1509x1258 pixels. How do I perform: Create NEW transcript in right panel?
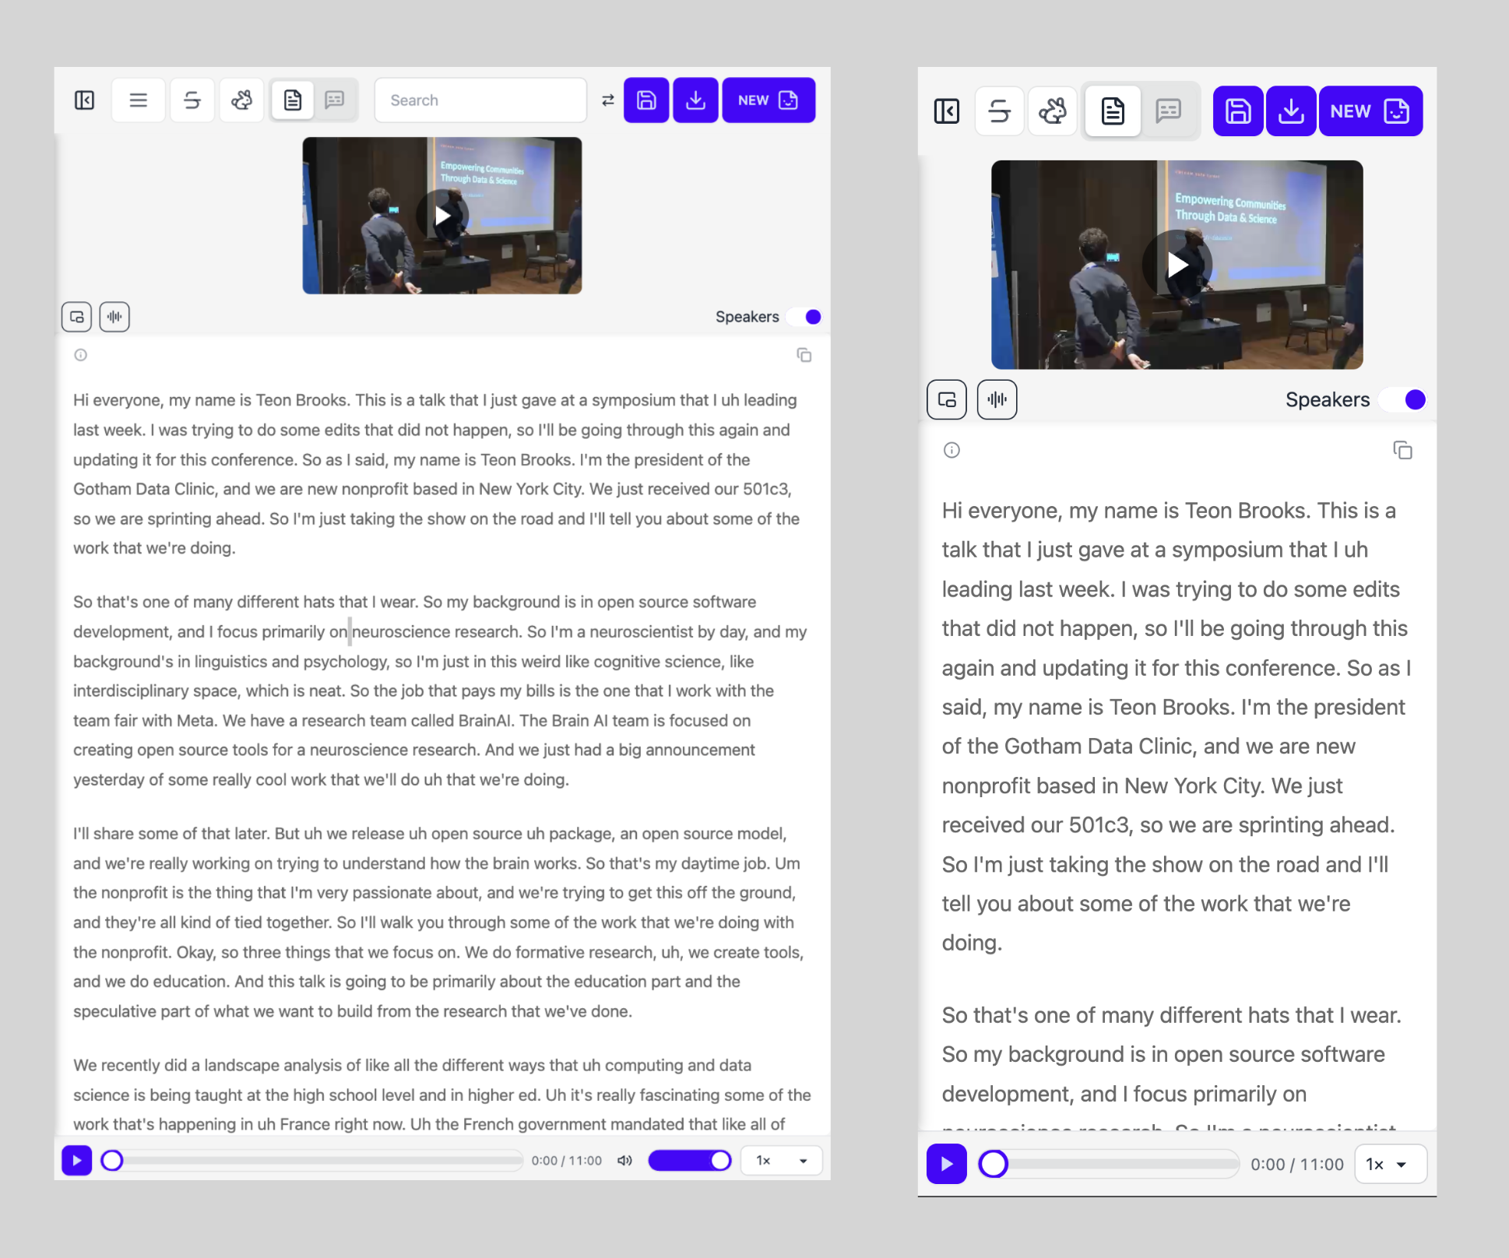point(1370,111)
